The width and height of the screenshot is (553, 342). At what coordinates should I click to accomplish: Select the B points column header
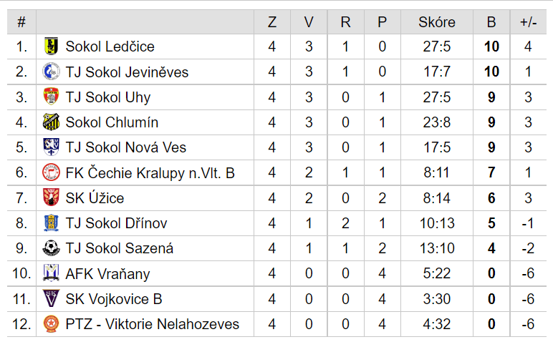click(491, 22)
